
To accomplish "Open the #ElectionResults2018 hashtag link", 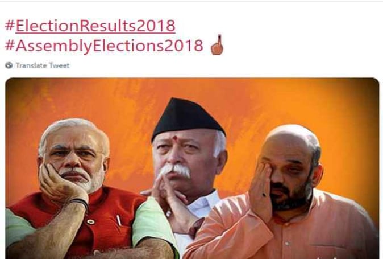I will [90, 26].
